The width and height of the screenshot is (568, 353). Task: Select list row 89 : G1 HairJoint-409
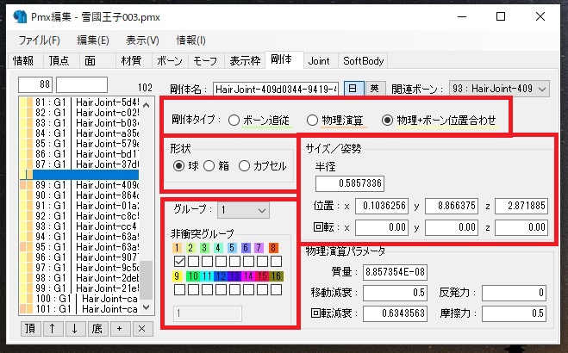click(x=79, y=185)
